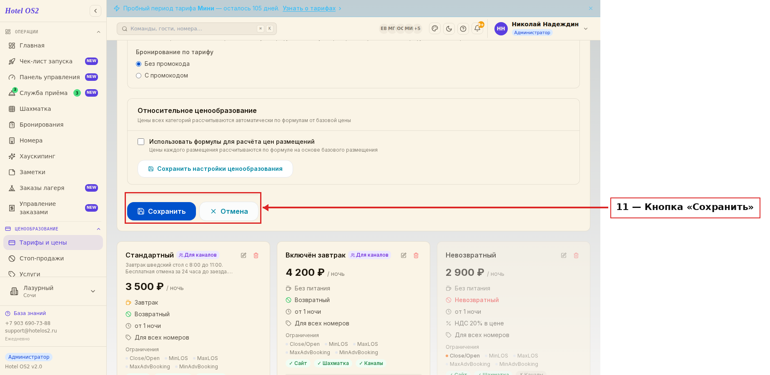
Task: Open Хаускипинг sidebar item
Action: coord(53,156)
